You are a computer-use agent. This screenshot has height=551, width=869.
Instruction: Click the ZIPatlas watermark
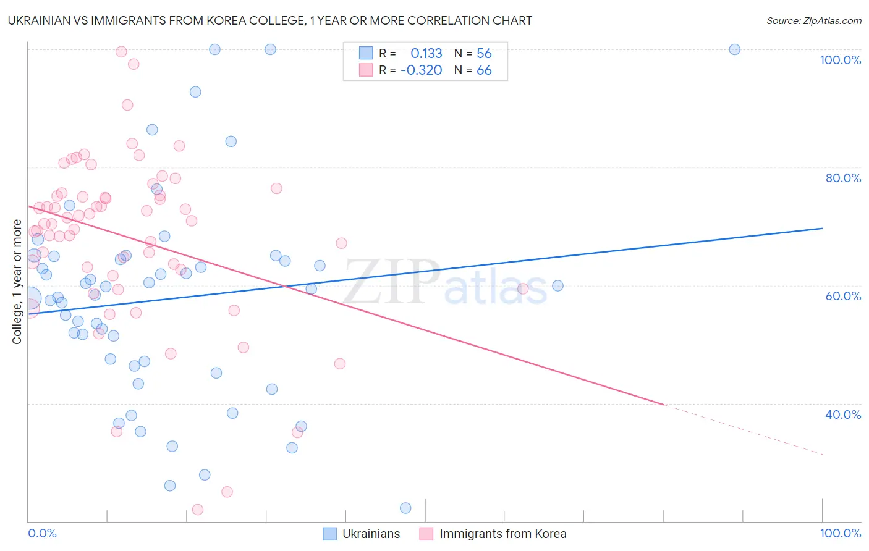point(446,282)
